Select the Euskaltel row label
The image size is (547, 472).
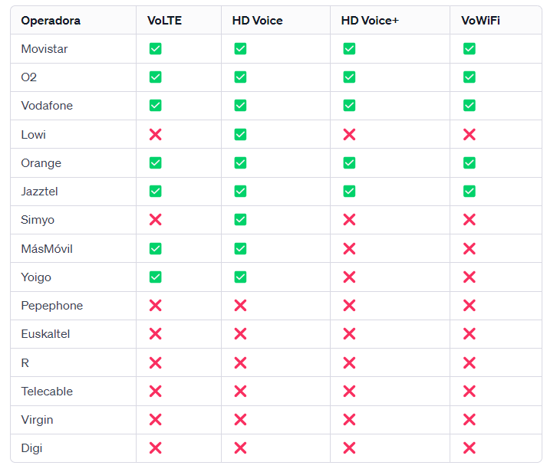45,334
